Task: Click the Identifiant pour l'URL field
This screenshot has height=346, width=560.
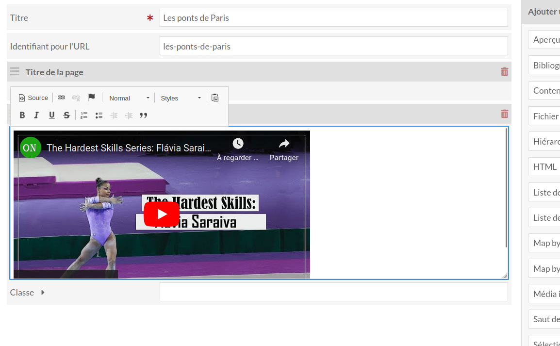Action: 333,46
